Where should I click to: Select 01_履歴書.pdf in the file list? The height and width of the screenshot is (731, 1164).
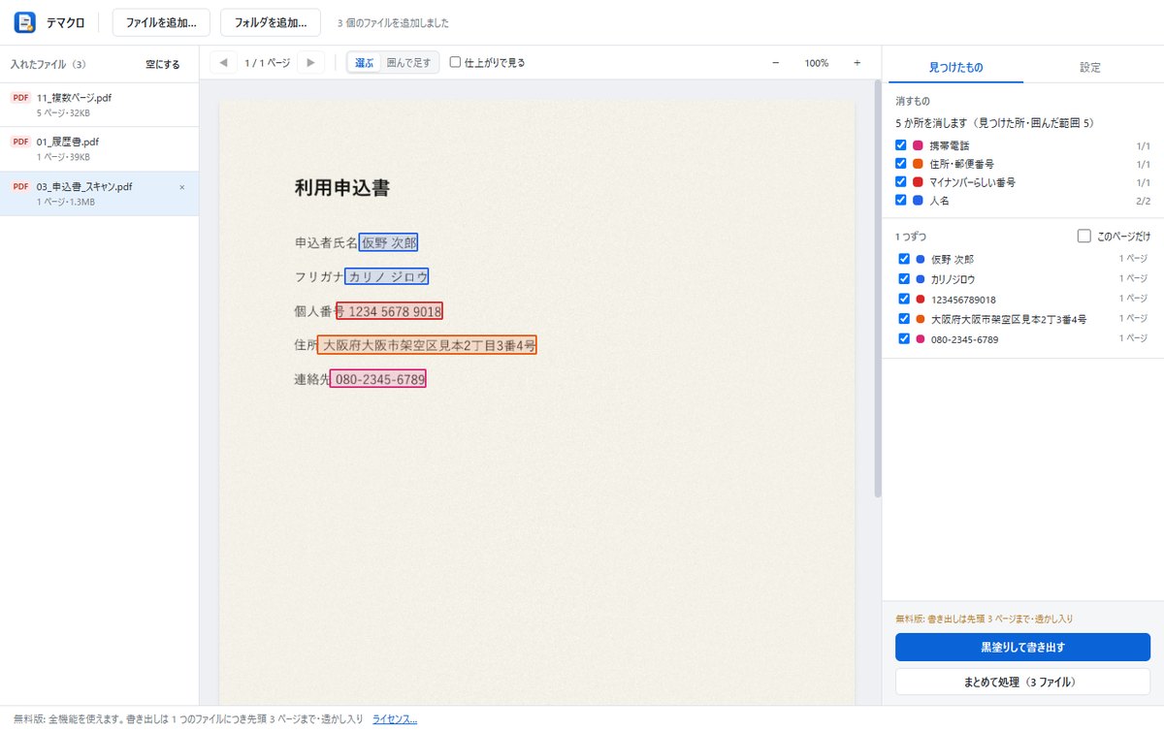100,148
